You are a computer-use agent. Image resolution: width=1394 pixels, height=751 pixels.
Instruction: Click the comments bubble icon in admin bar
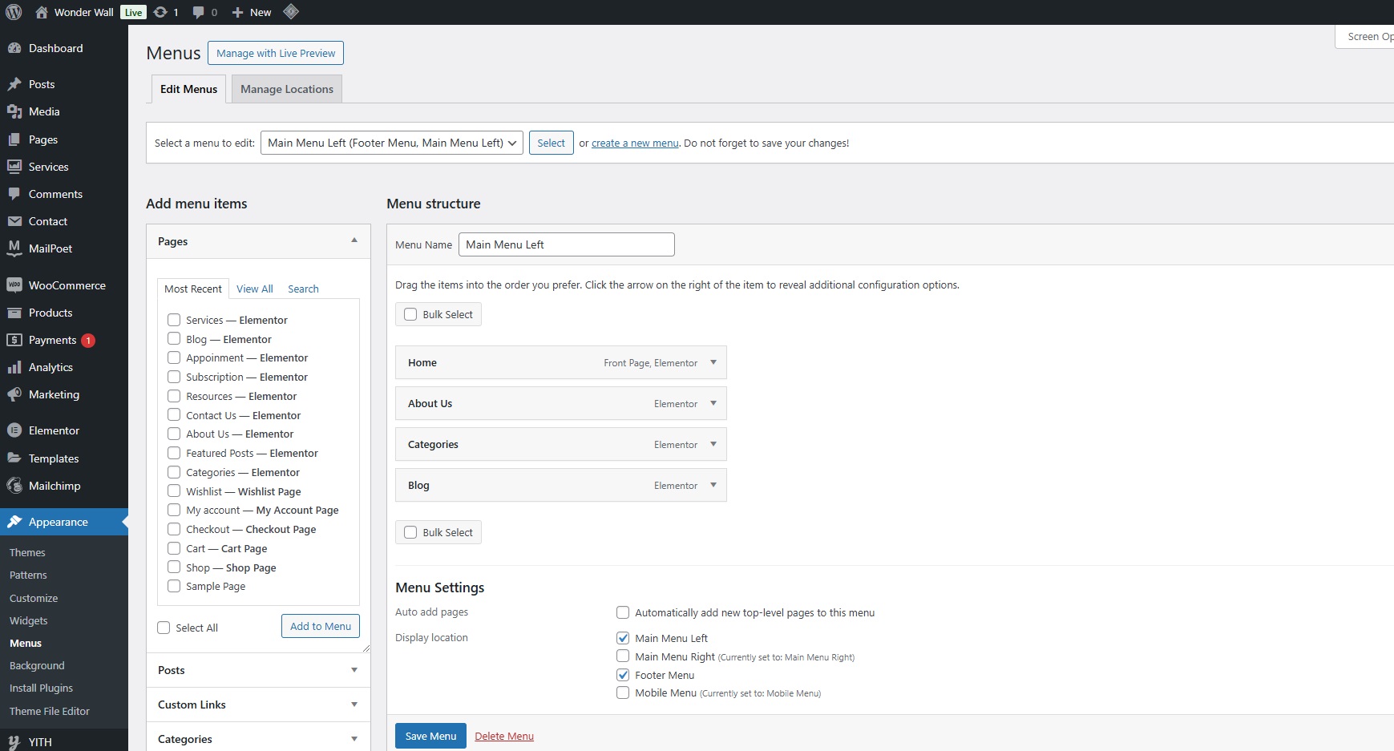199,12
